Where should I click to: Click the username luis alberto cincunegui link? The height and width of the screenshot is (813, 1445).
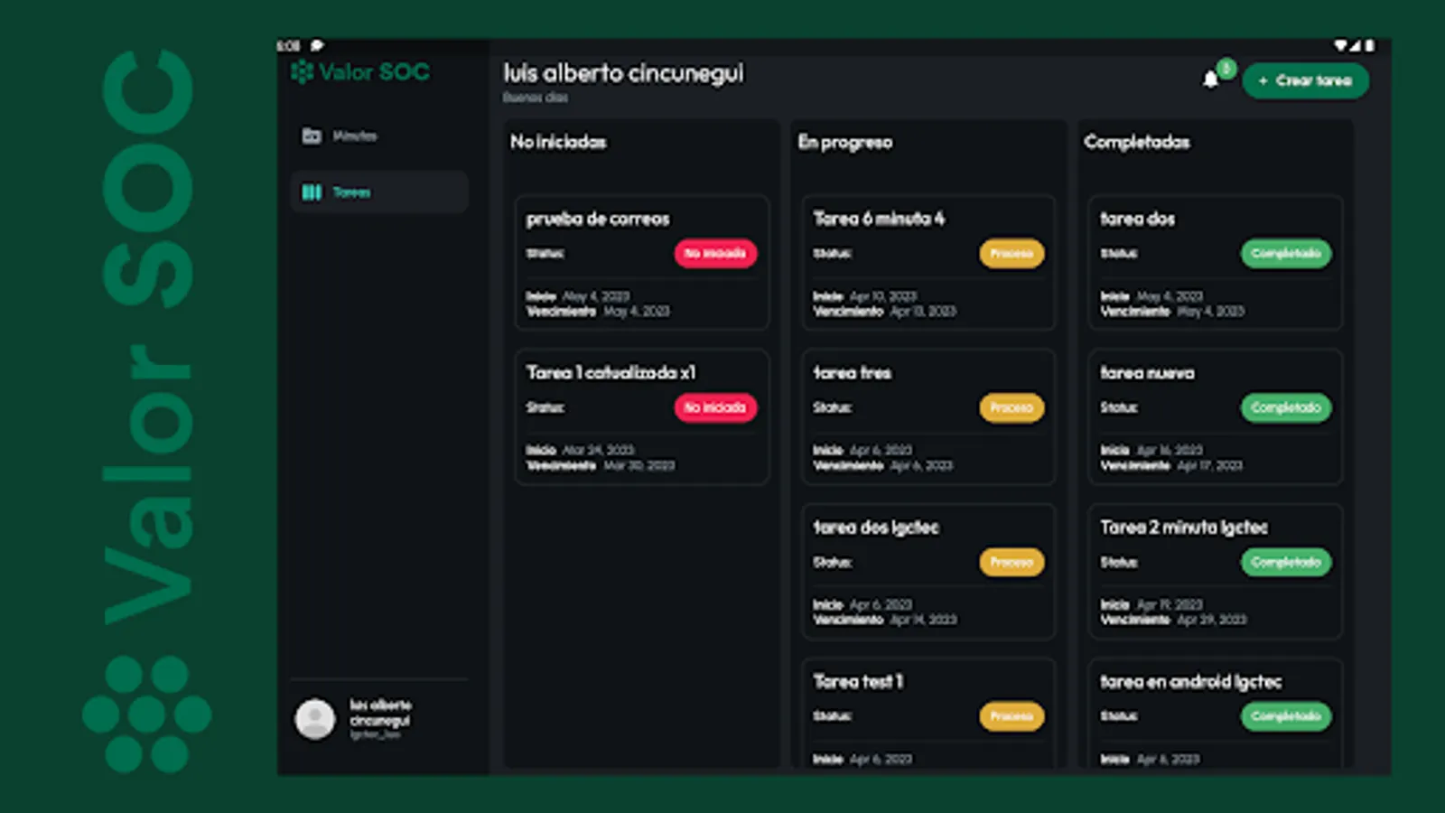pos(380,713)
